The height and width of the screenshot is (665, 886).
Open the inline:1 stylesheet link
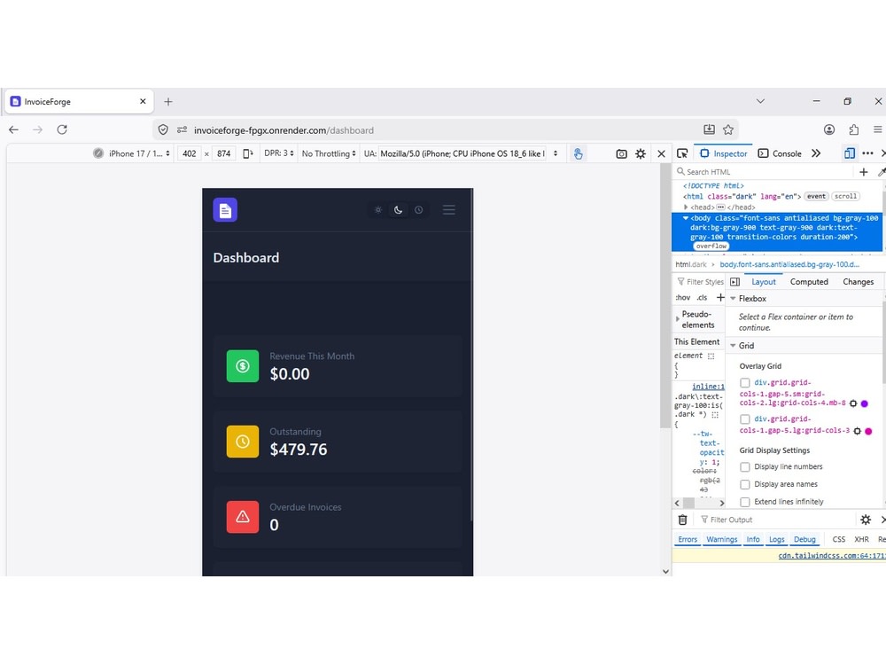(709, 387)
